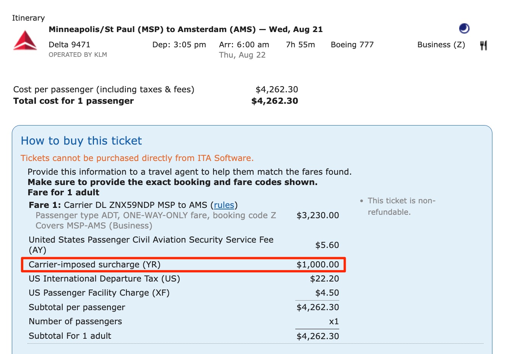The height and width of the screenshot is (354, 518).
Task: Click the 7h 55m duration text
Action: [x=300, y=45]
